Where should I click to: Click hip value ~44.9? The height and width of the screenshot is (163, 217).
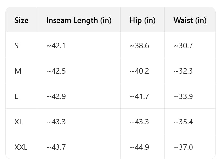[139, 147]
